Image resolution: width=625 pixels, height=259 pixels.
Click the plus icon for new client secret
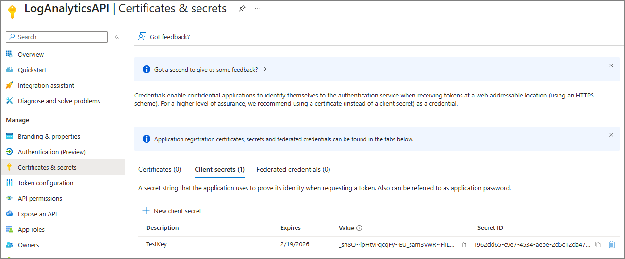tap(146, 211)
